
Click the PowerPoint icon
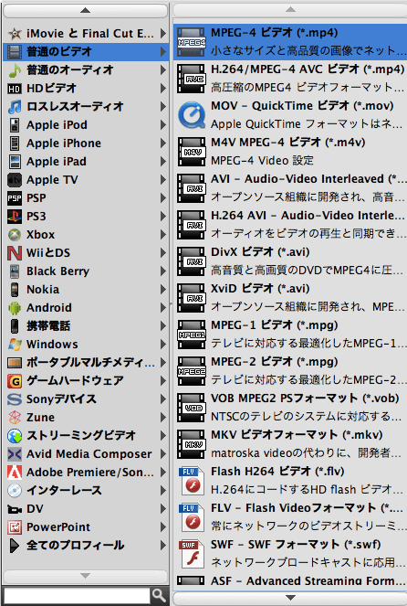[15, 526]
